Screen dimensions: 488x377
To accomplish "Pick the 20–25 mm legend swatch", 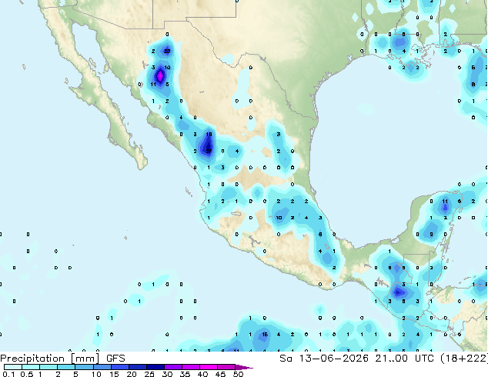I will [x=137, y=367].
